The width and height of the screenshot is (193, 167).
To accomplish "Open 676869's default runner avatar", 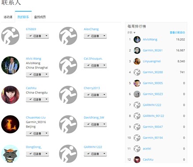I will pyautogui.click(x=10, y=36).
